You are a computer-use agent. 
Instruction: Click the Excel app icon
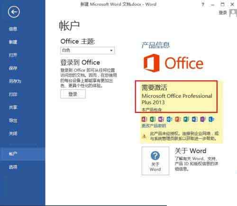coord(153,119)
